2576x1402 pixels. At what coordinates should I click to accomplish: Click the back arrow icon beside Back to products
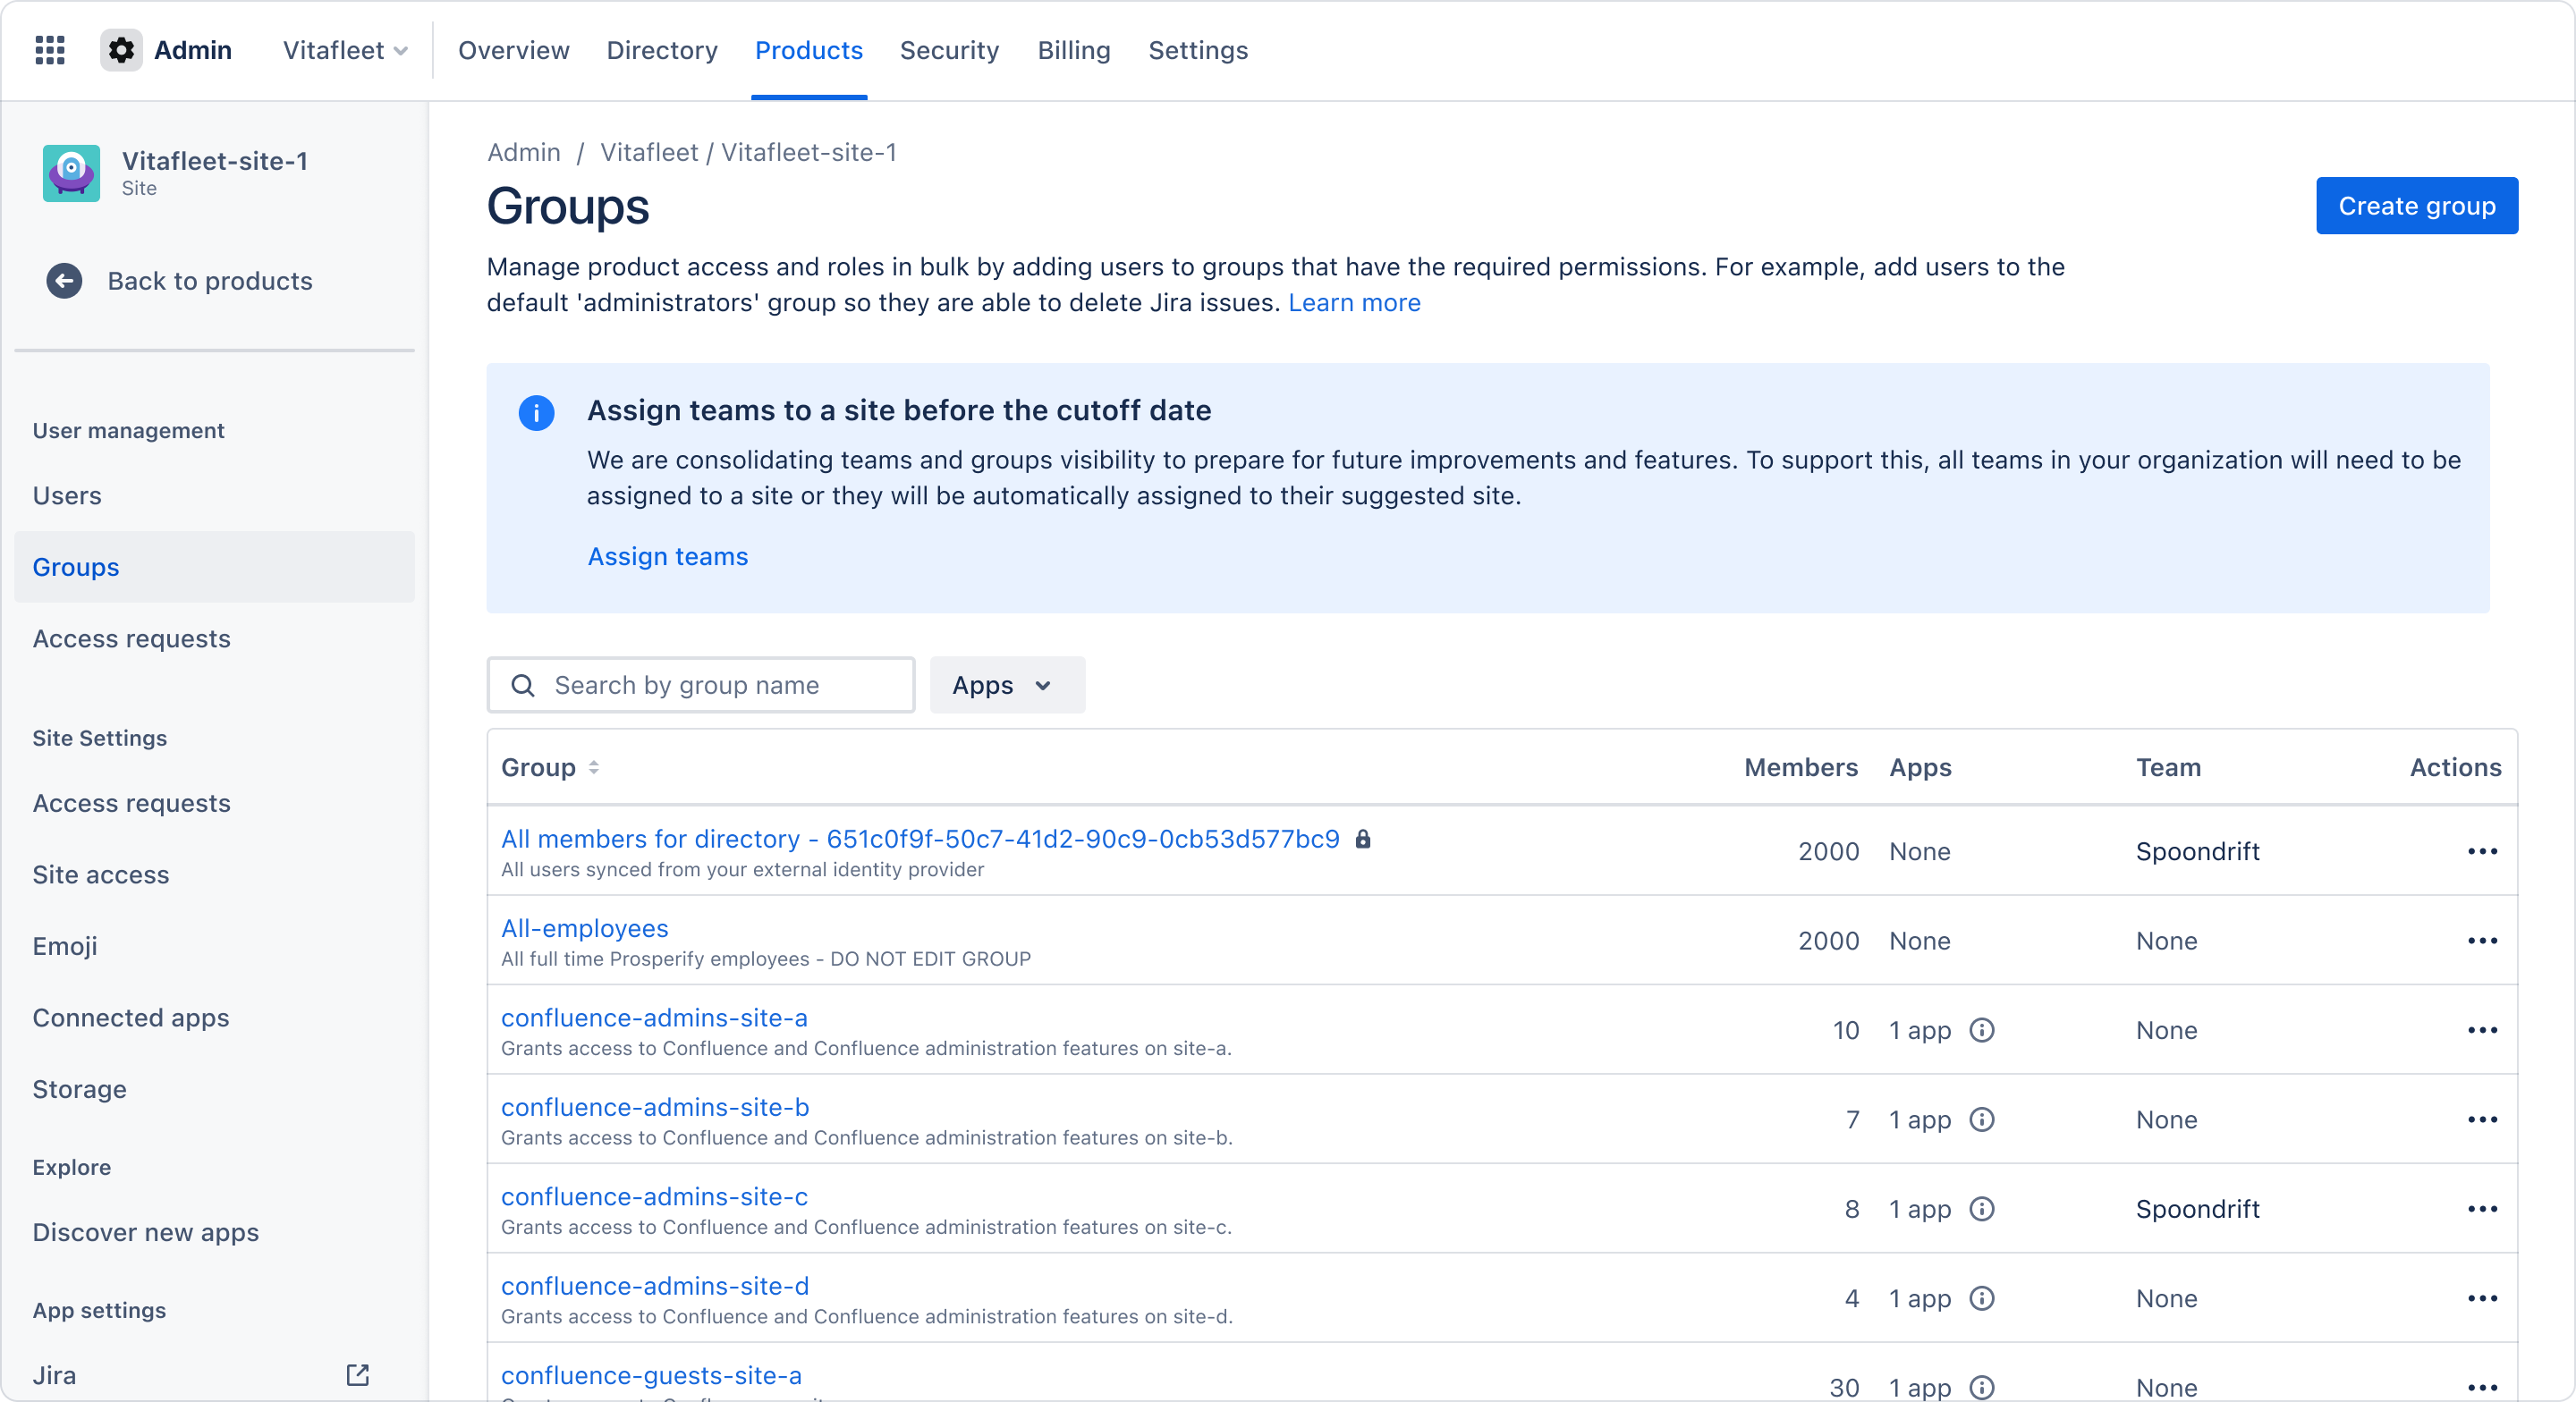(x=64, y=281)
